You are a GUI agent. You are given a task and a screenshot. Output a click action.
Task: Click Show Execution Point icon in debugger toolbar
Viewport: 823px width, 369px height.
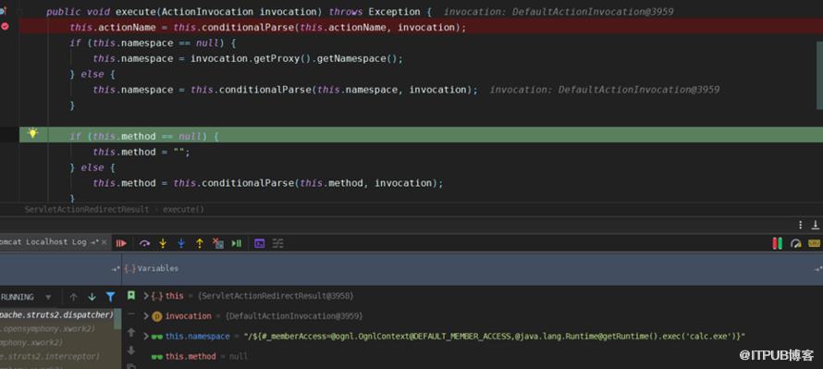(121, 243)
